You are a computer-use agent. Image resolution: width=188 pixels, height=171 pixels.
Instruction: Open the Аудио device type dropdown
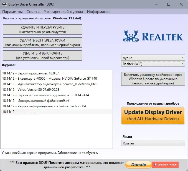(153, 58)
